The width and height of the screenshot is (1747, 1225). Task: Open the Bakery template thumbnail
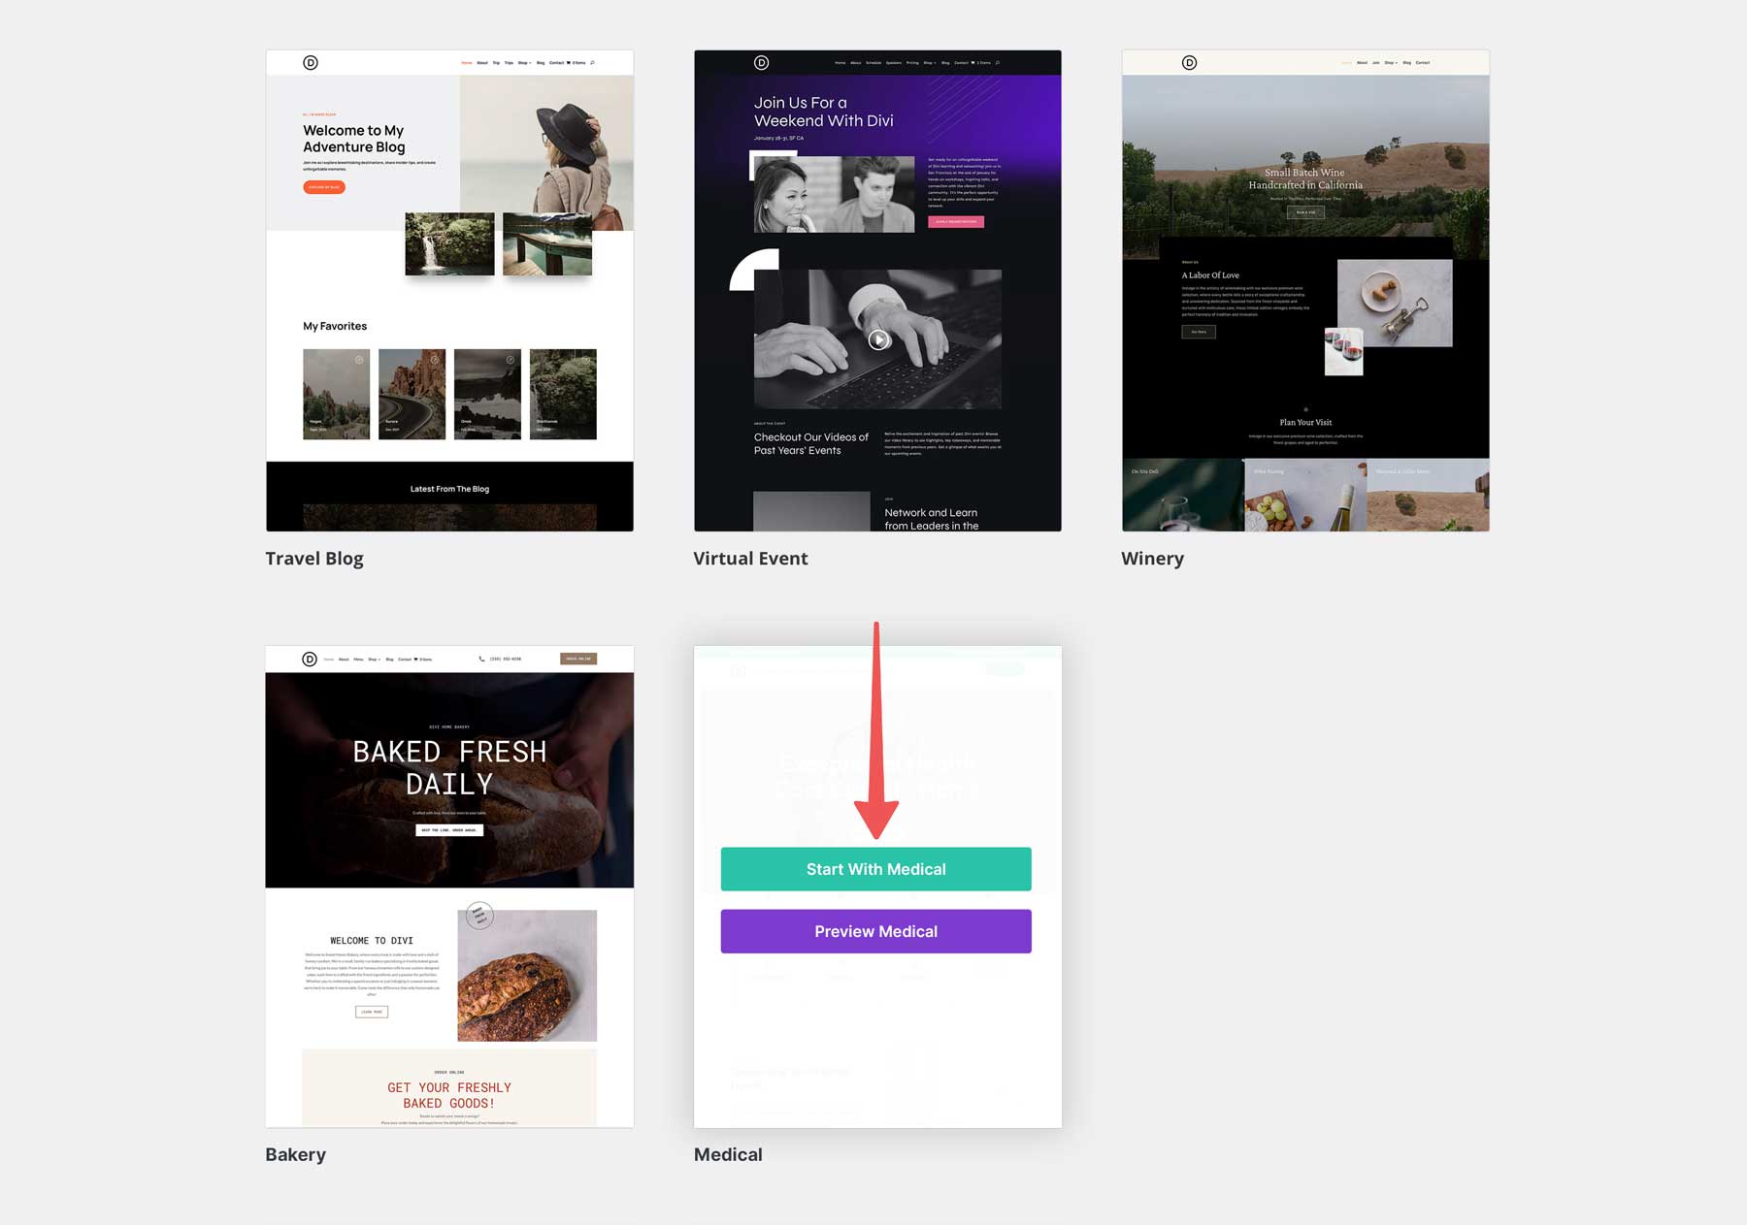[448, 887]
